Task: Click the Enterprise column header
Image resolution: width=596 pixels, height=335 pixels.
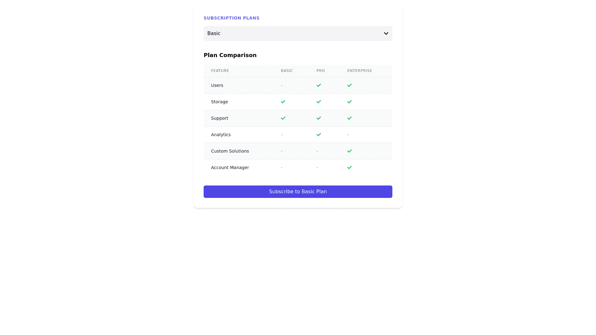Action: coord(359,71)
